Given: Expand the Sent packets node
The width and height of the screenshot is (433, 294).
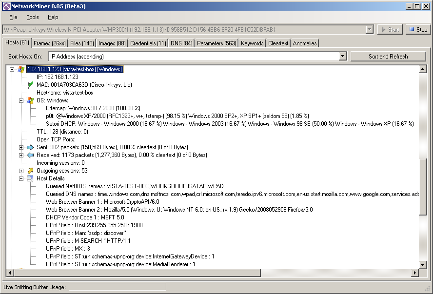Looking at the screenshot, I should [21, 147].
